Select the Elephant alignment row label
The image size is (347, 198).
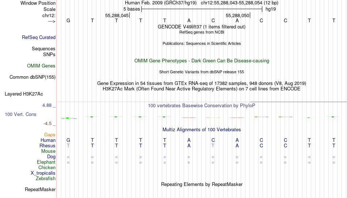tap(46, 162)
